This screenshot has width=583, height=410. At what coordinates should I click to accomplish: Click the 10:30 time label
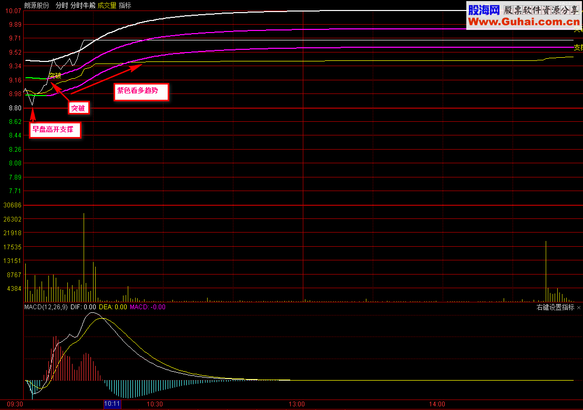(x=155, y=404)
